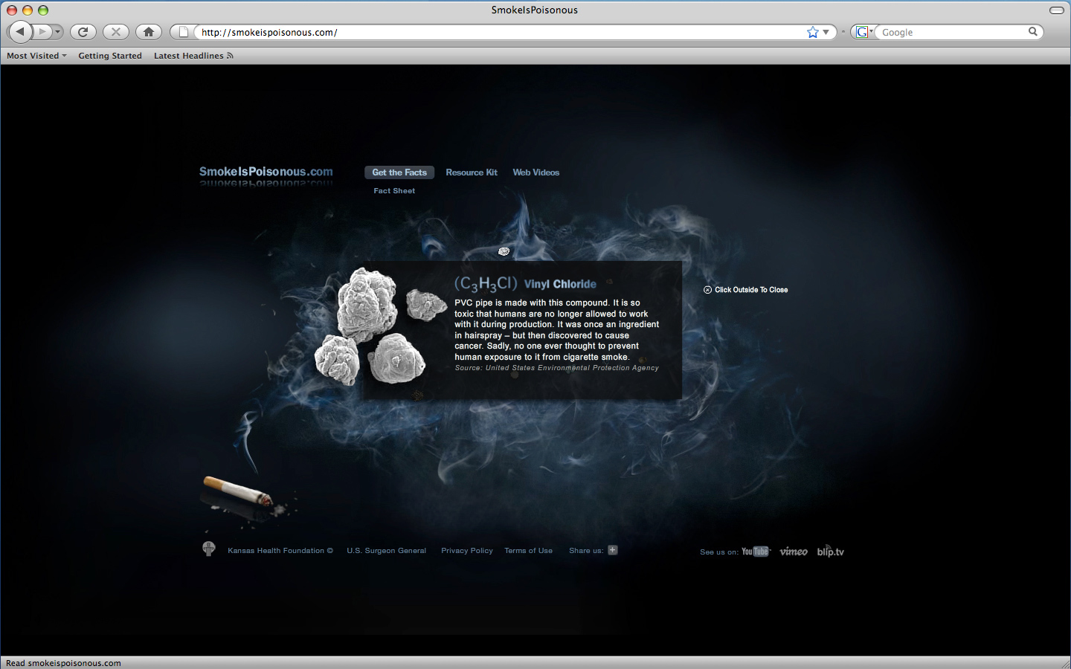This screenshot has height=669, width=1071.
Task: Click the green zoom window button
Action: coord(43,10)
